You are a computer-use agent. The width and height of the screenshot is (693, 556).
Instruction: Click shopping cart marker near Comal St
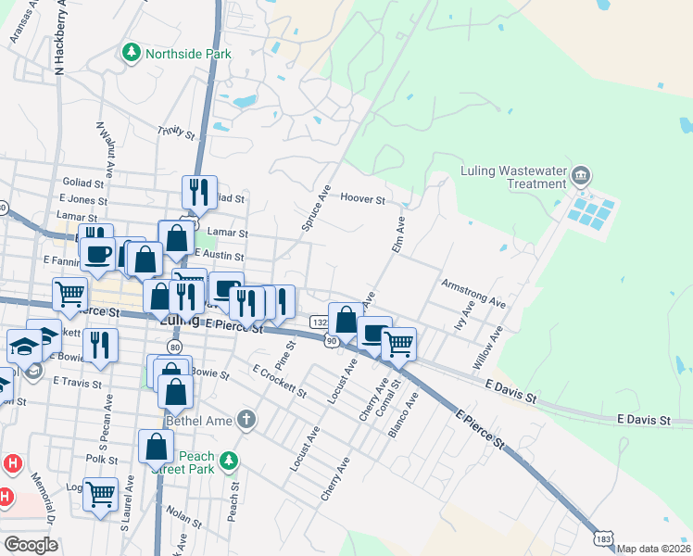[x=398, y=345]
